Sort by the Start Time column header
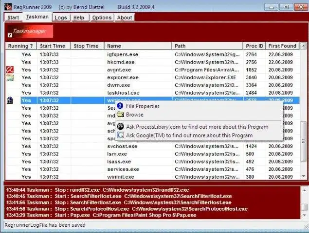309x233 pixels. (x=54, y=46)
